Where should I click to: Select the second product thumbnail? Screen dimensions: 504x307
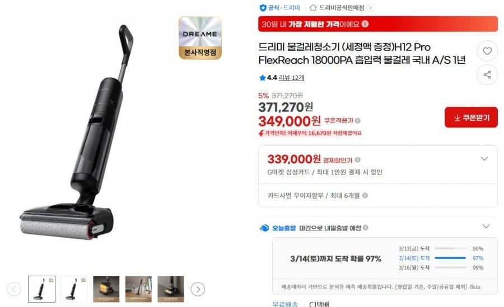click(74, 289)
